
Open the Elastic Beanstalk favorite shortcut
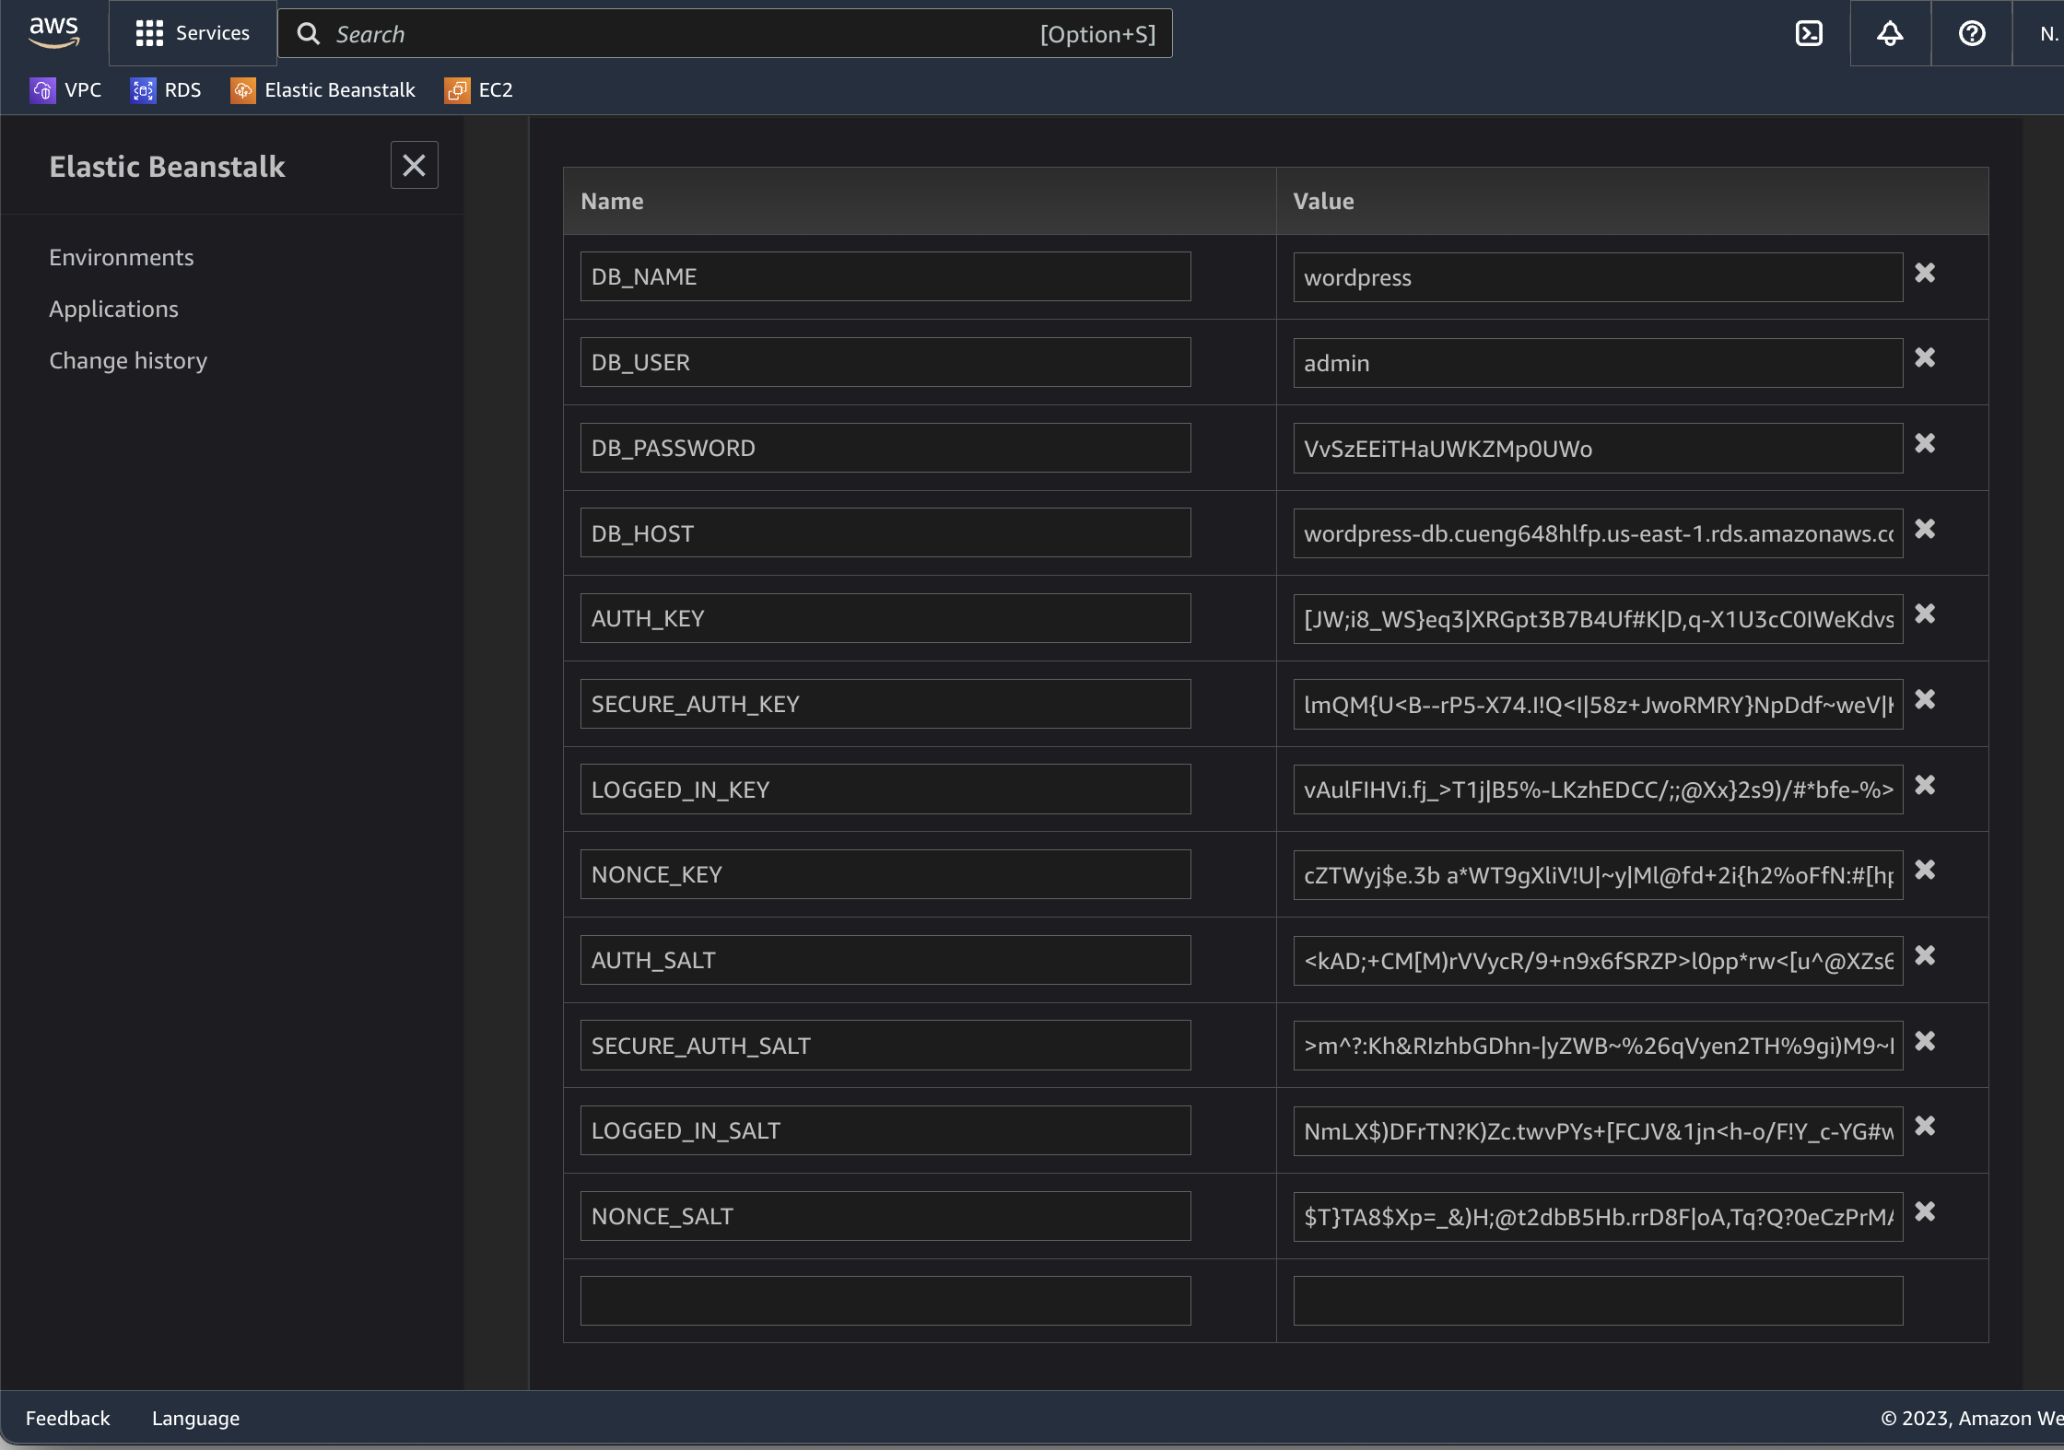point(322,89)
